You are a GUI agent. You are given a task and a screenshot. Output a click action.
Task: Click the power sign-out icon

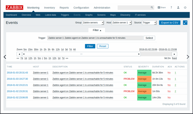click(x=185, y=7)
